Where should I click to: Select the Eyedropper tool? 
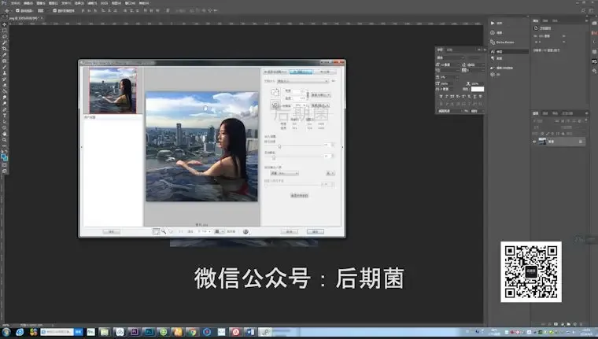point(6,54)
